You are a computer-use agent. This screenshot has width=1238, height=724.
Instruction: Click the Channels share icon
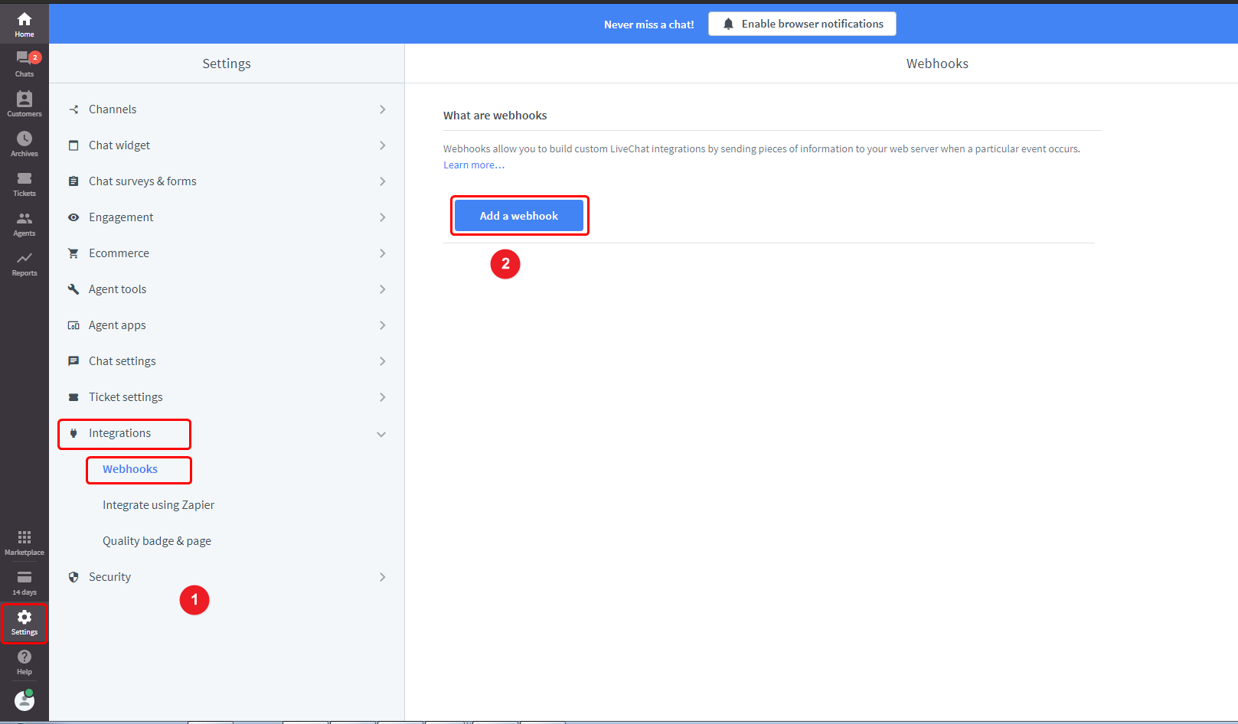pyautogui.click(x=73, y=109)
